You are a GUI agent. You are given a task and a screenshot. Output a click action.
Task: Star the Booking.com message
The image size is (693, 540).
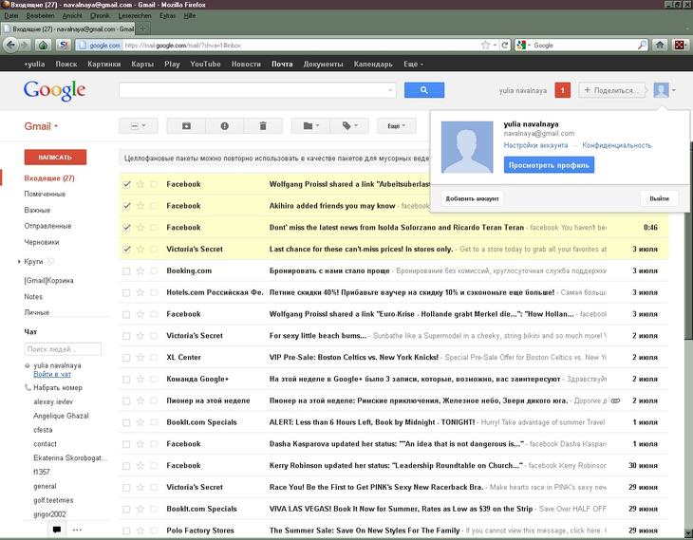pyautogui.click(x=140, y=270)
